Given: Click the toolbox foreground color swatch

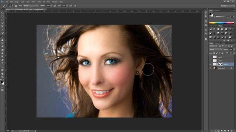Looking at the screenshot, I should click(1, 82).
